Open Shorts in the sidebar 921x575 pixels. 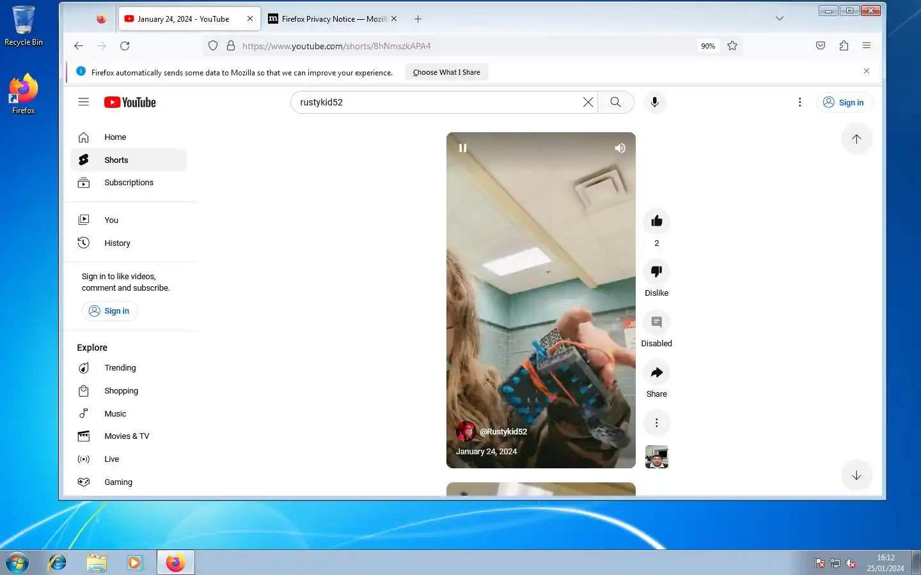129,160
